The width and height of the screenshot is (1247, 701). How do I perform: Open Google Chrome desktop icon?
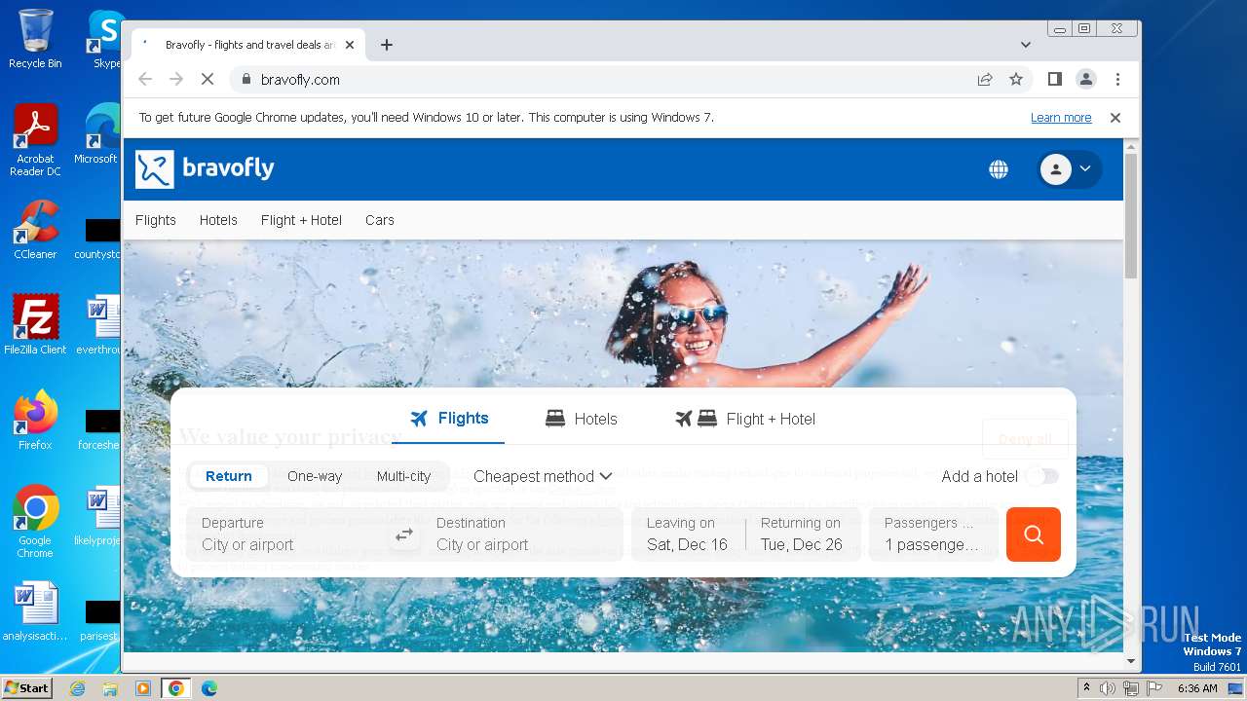[35, 521]
